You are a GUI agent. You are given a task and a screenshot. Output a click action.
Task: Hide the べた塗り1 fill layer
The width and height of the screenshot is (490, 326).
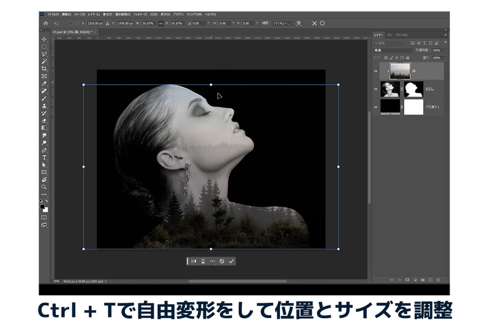click(375, 107)
